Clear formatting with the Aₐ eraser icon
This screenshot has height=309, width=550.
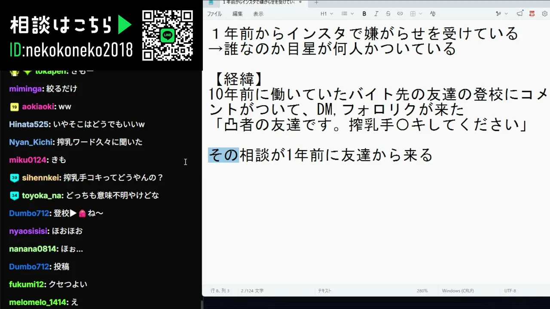[x=433, y=14]
